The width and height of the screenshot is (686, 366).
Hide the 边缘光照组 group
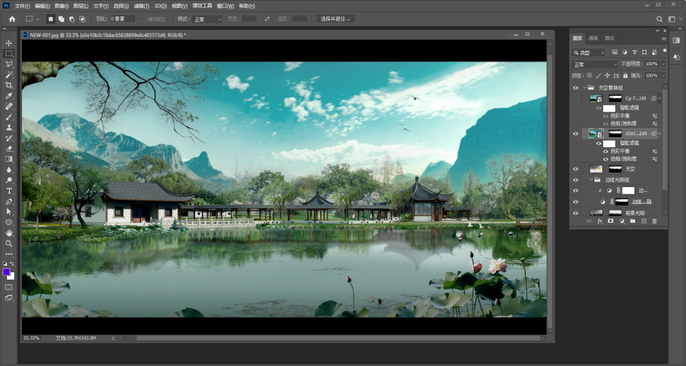point(575,180)
